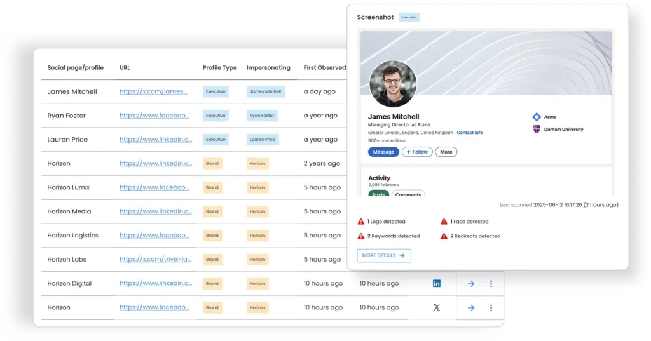
Task: Click the Follow button on profile
Action: (x=417, y=152)
